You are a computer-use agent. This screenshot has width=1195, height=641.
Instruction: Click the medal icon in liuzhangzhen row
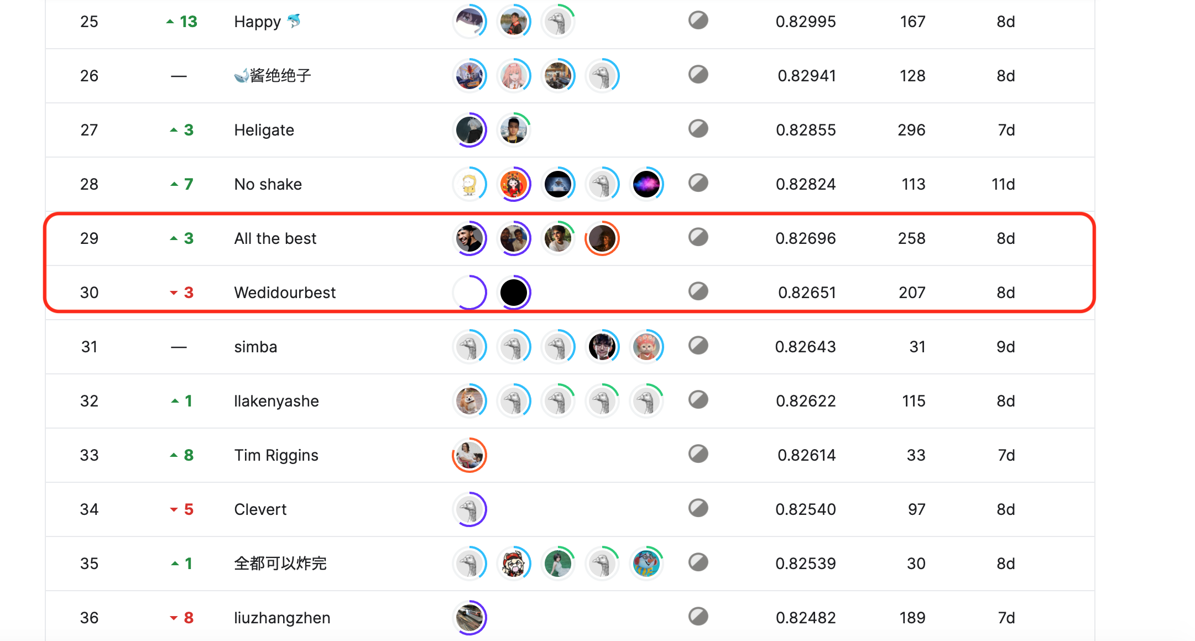click(x=698, y=617)
